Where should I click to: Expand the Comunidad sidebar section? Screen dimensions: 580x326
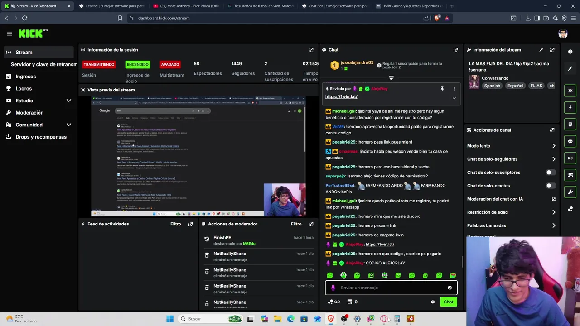pos(69,125)
